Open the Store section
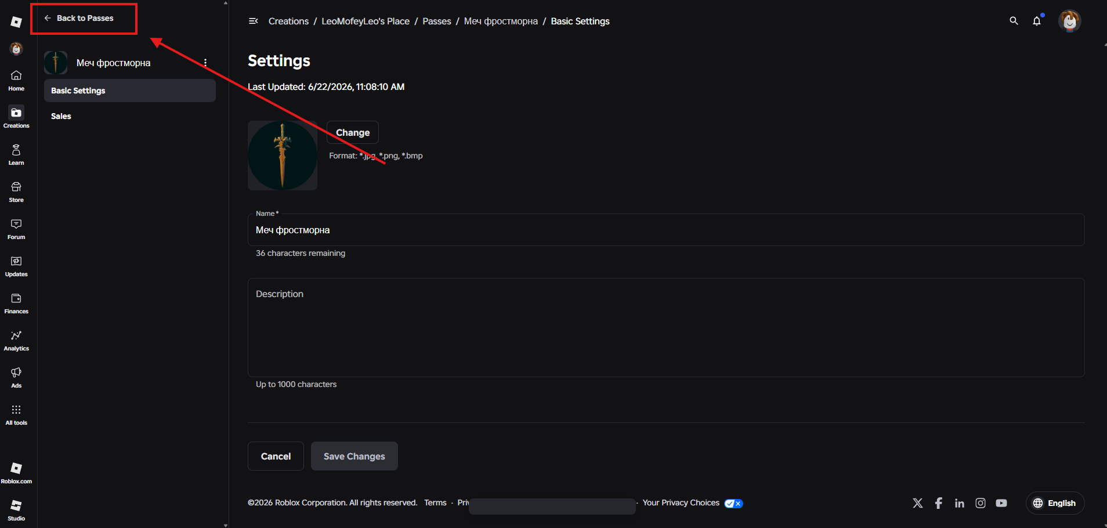This screenshot has width=1107, height=528. (16, 191)
